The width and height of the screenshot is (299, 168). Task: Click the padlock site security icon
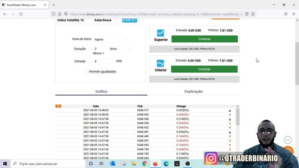coord(60,14)
